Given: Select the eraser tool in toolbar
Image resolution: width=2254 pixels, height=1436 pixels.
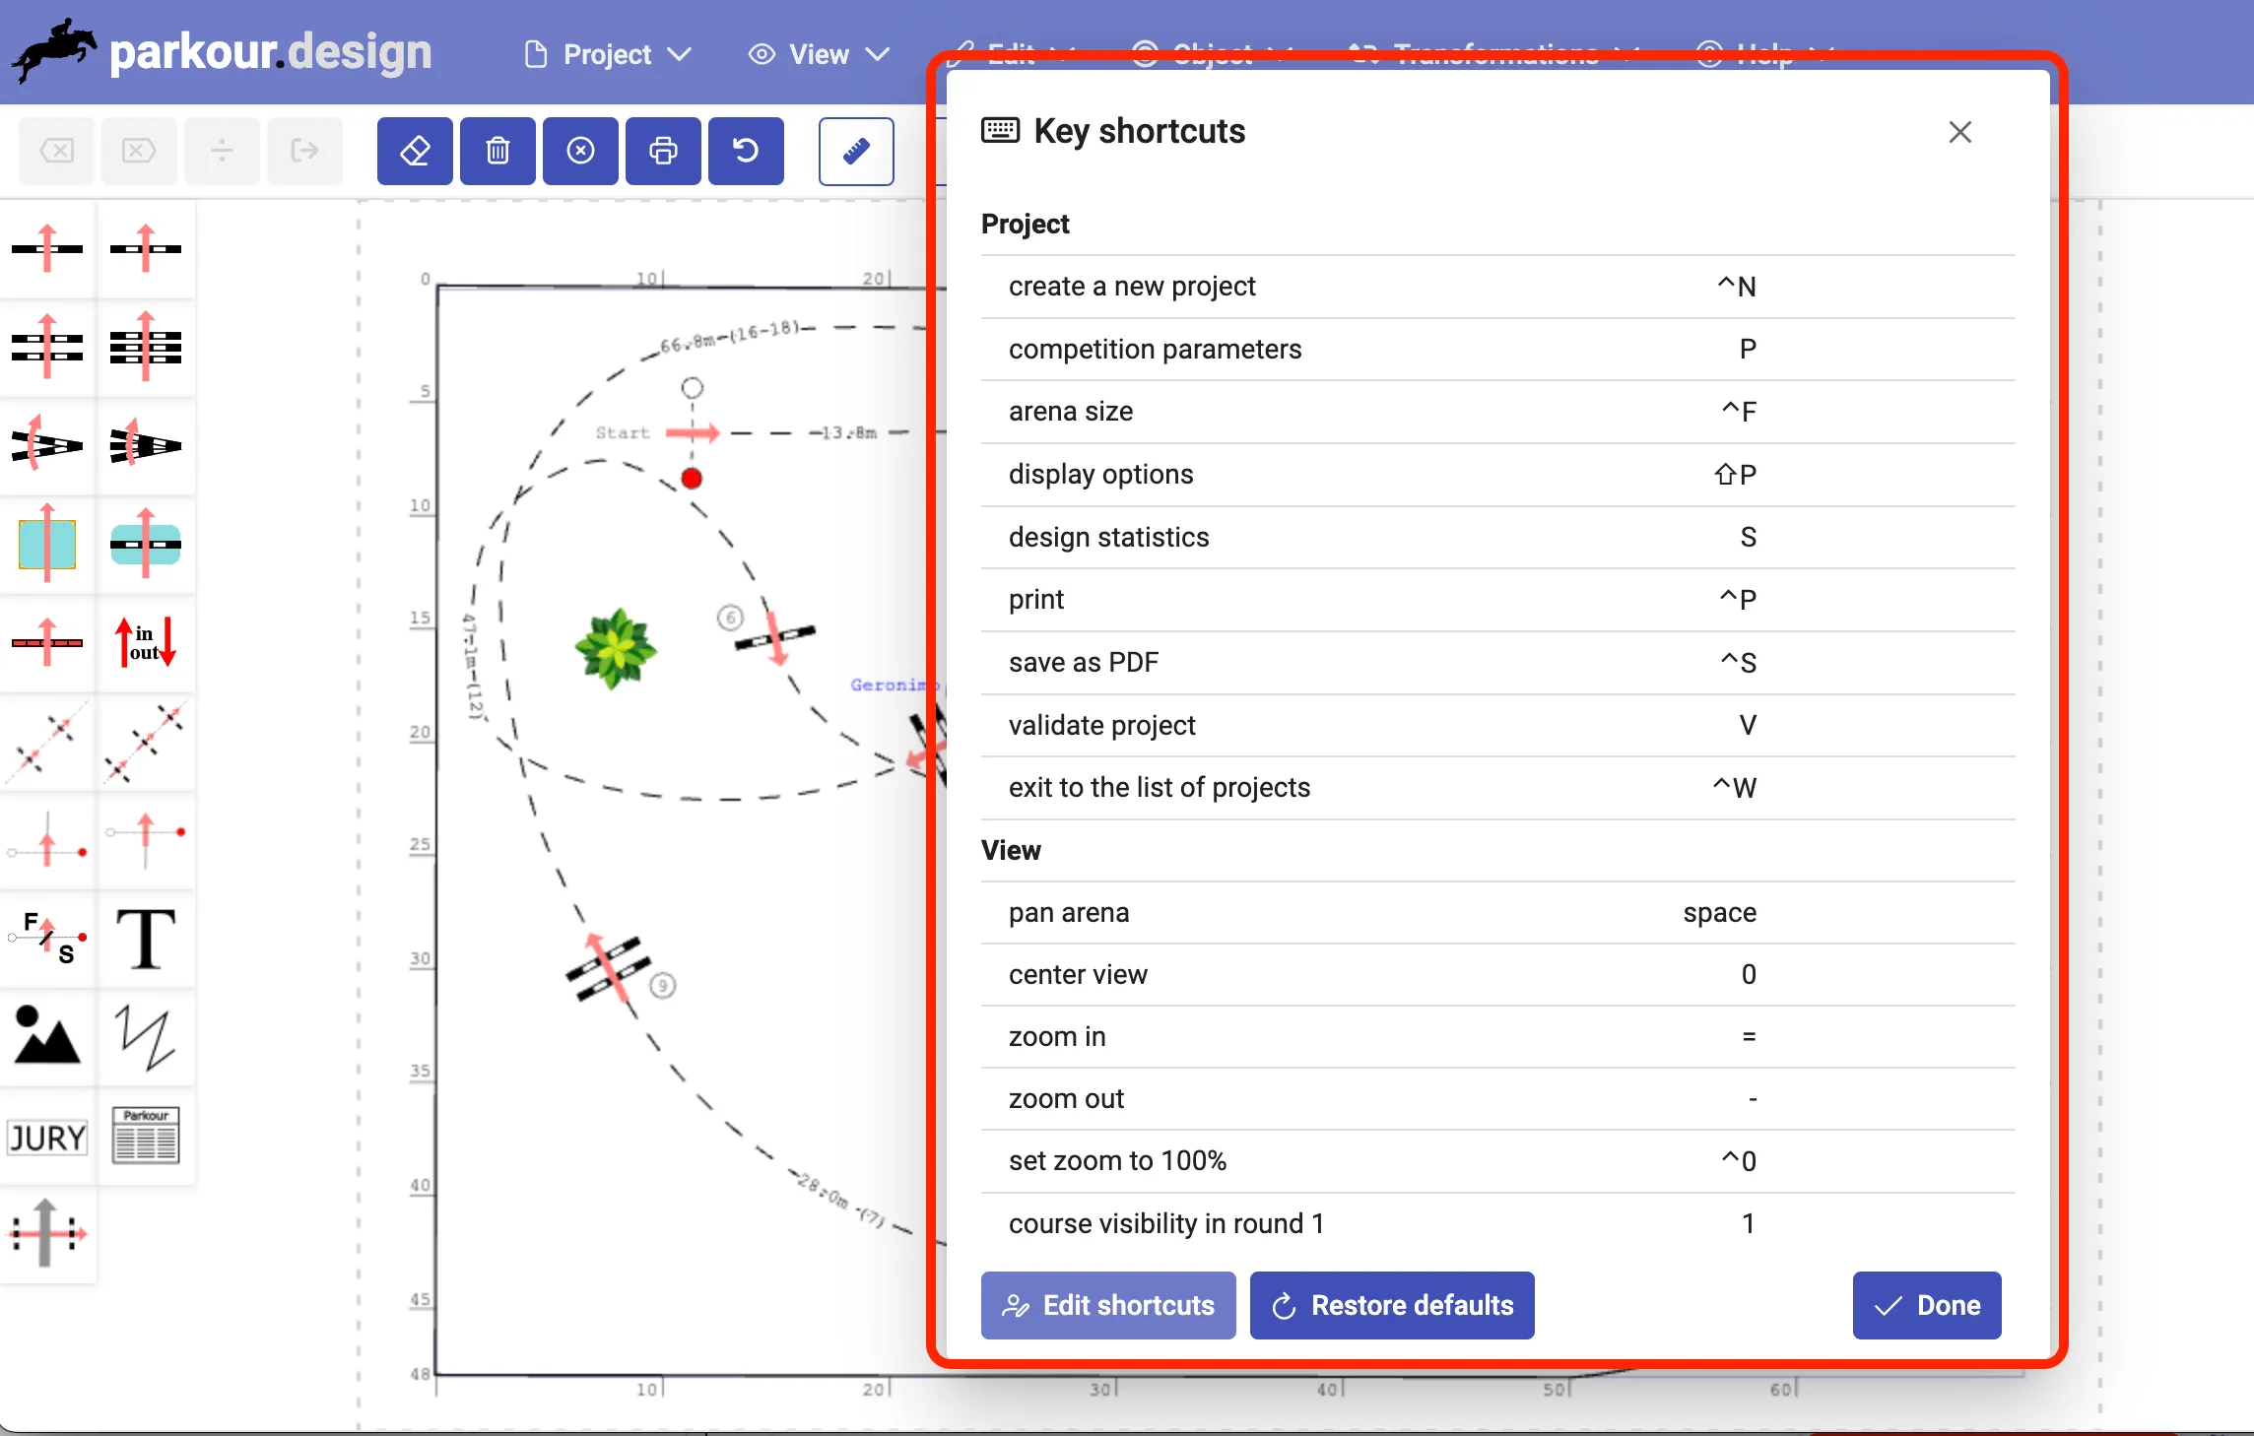Looking at the screenshot, I should point(415,152).
